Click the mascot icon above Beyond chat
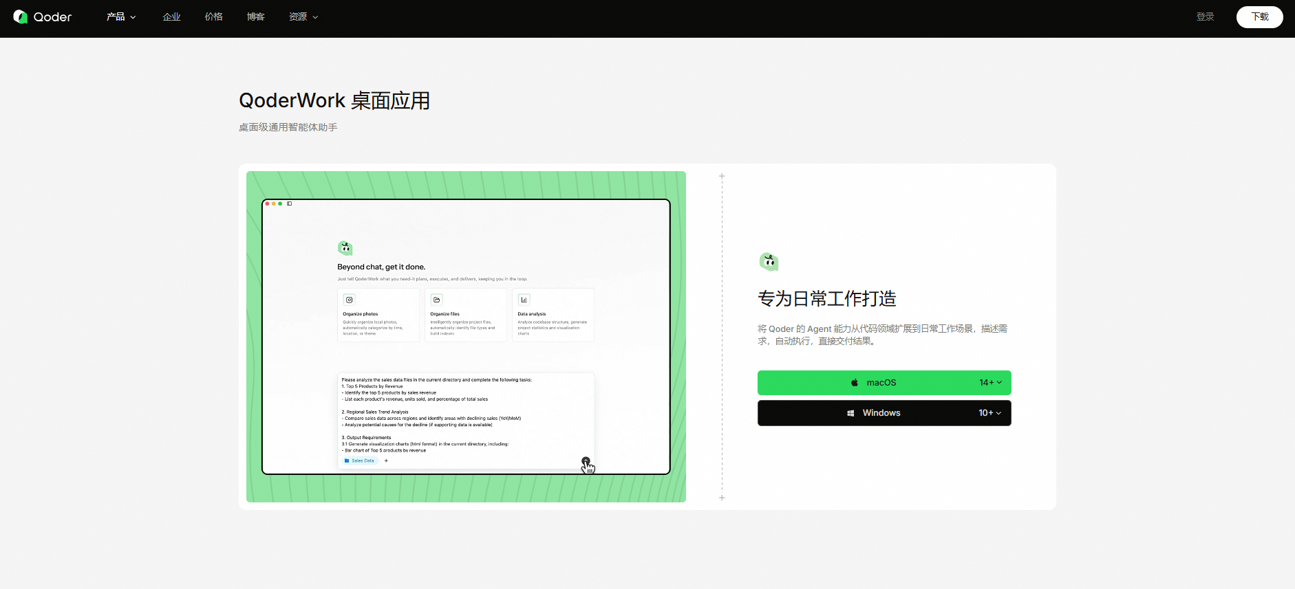The image size is (1295, 589). coord(345,248)
